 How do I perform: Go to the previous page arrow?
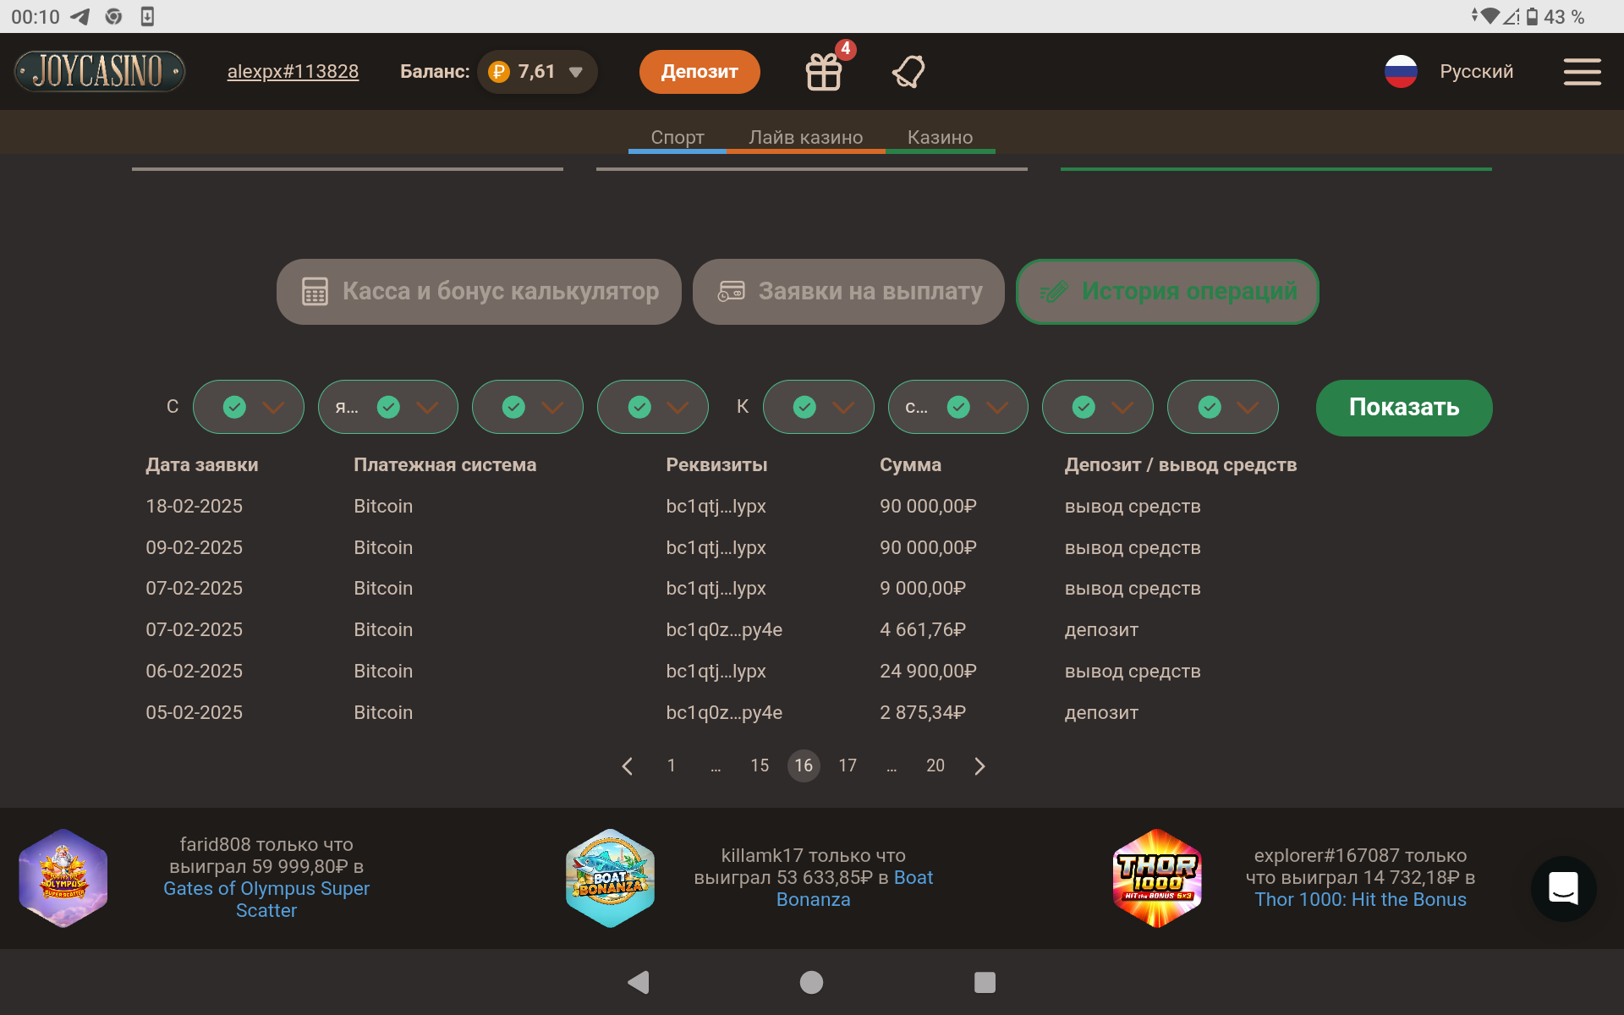(627, 766)
